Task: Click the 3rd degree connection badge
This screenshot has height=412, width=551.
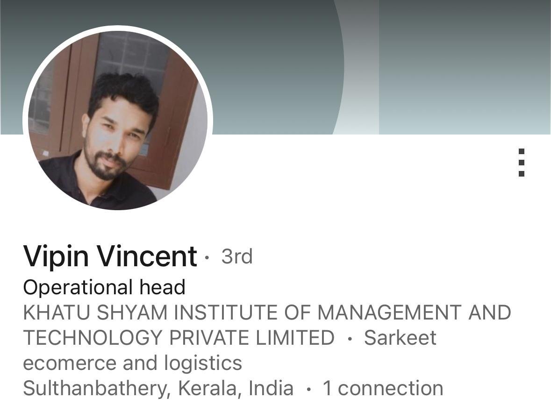Action: (237, 256)
